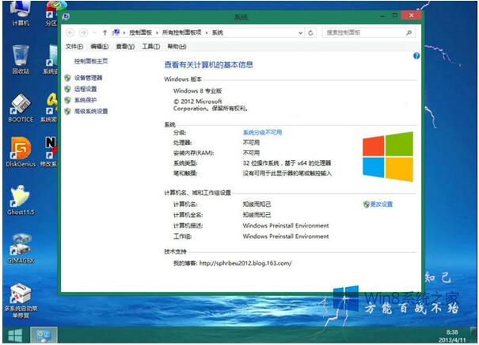Go to 控制面板主页 link
This screenshot has height=345, width=479.
point(91,61)
